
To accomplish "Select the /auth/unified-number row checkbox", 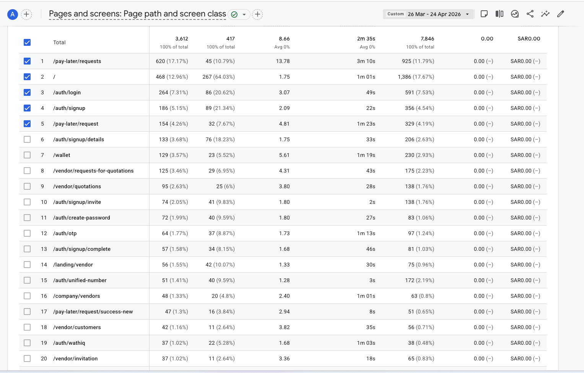I will 27,280.
